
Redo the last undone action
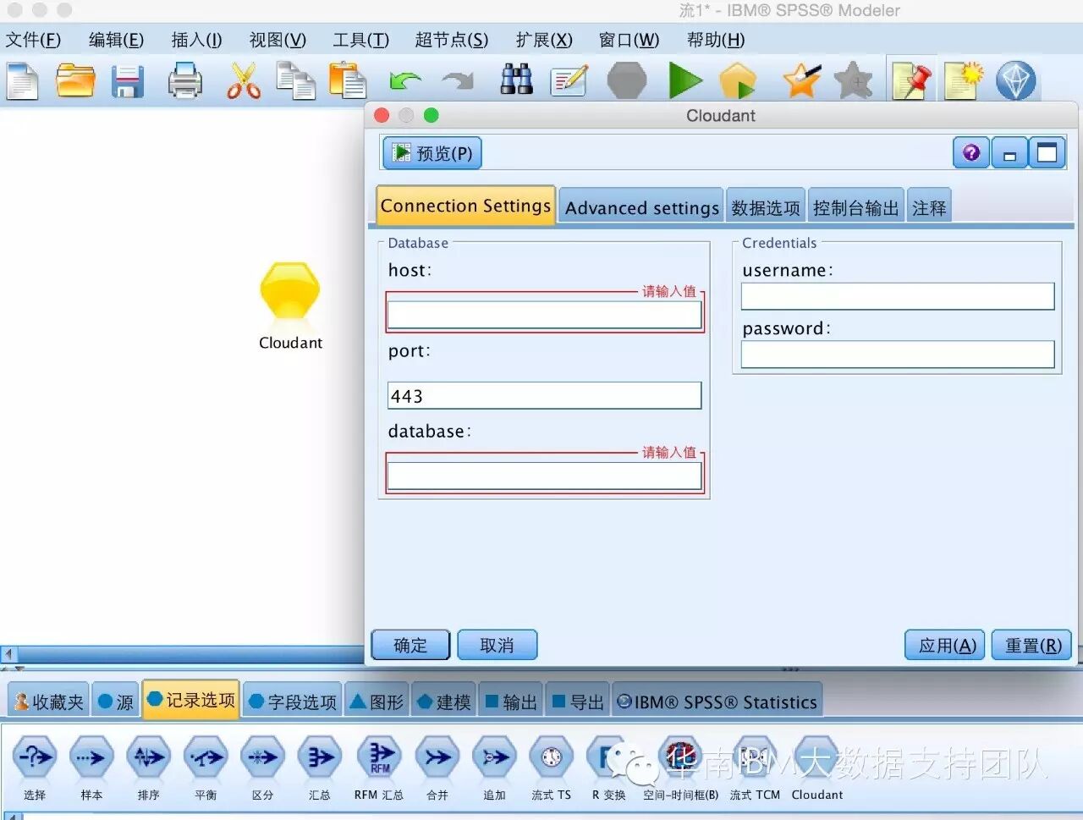point(458,81)
